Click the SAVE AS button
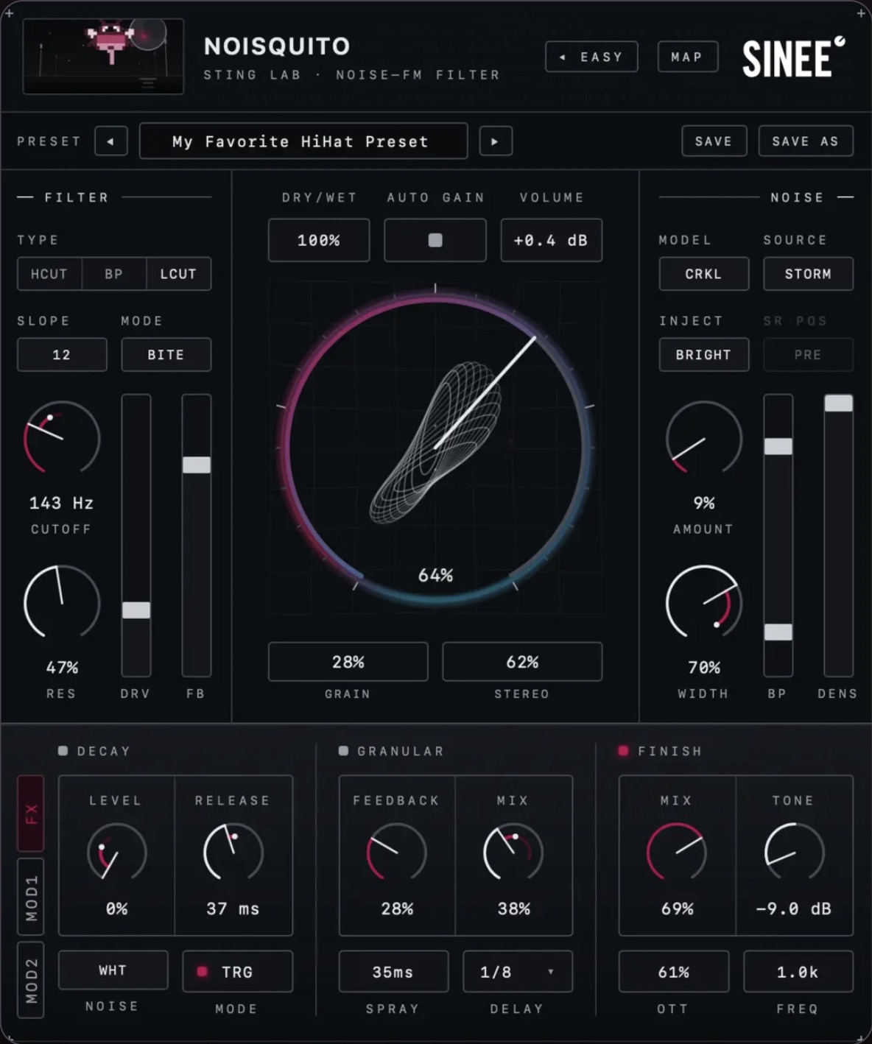Image resolution: width=872 pixels, height=1044 pixels. [x=806, y=141]
